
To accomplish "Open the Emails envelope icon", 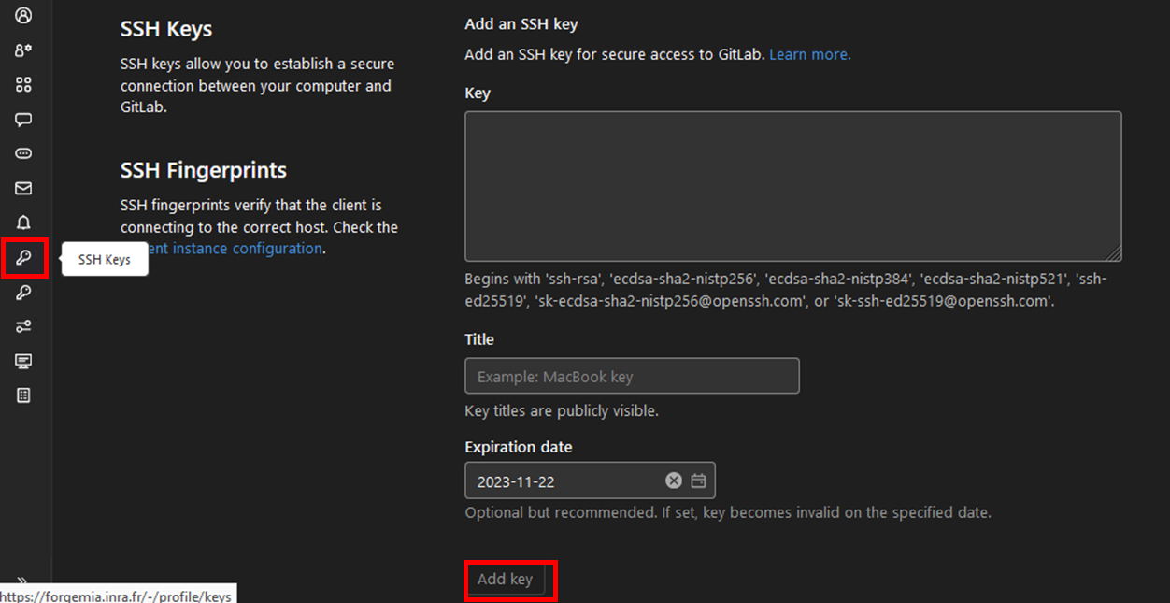I will tap(23, 189).
